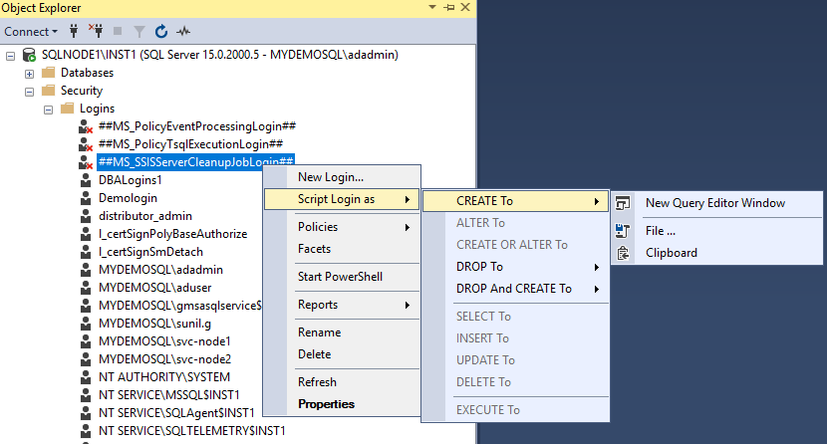The width and height of the screenshot is (827, 444).
Task: Click the login icon beside MYDEMOSQL\adadmin
Action: [x=86, y=270]
